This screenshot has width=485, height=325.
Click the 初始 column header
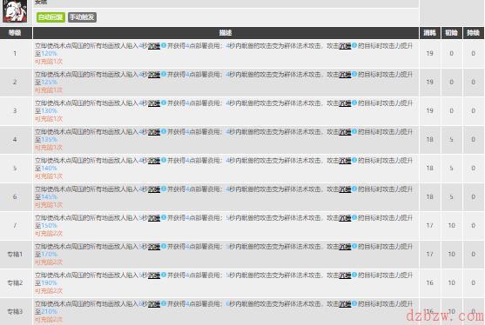[x=451, y=33]
